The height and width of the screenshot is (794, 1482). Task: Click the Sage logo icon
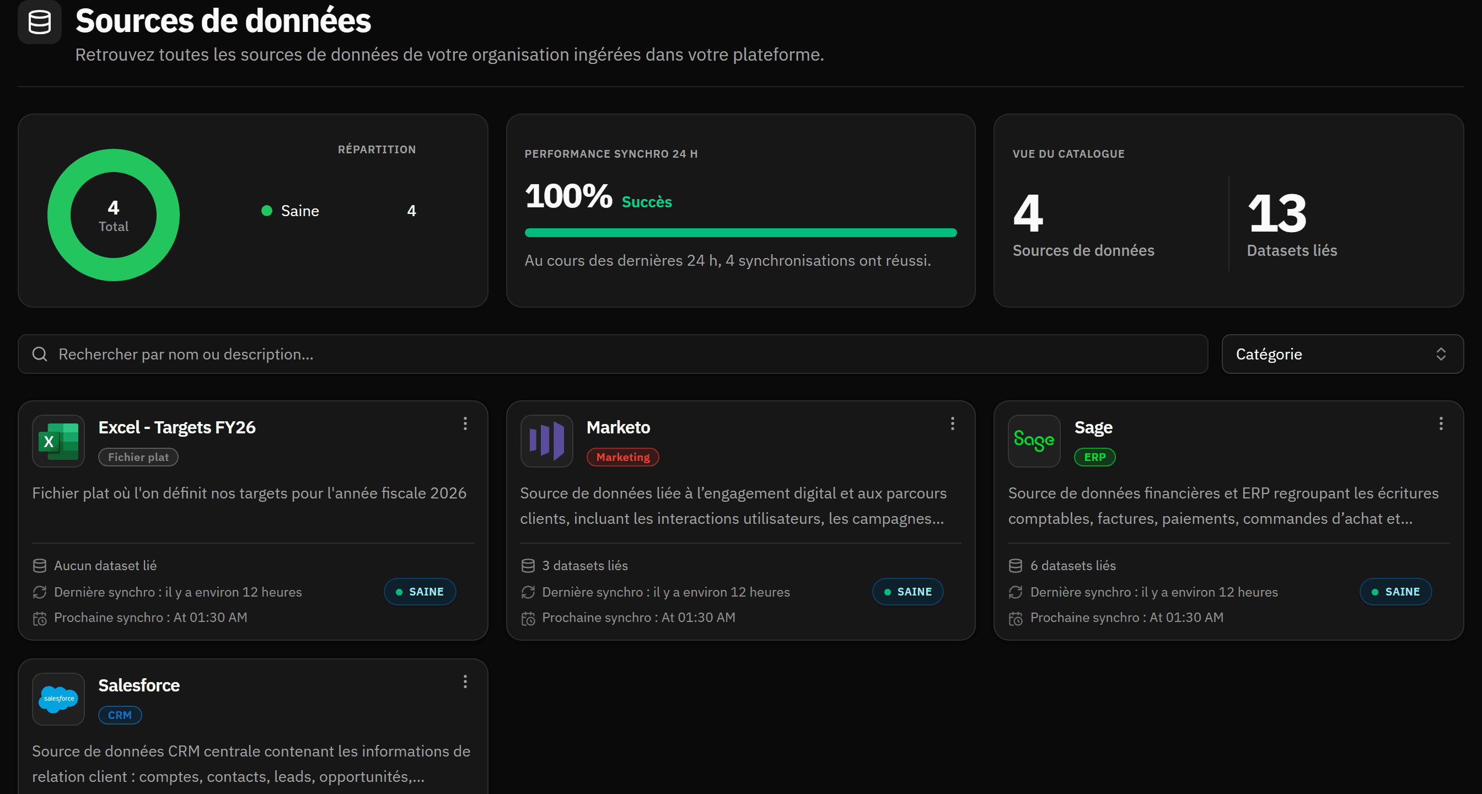1034,441
